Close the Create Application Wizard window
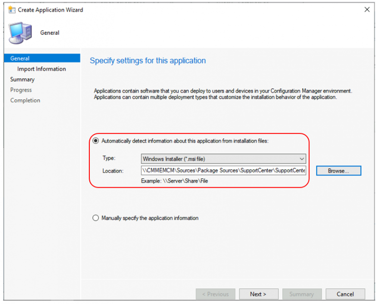The height and width of the screenshot is (304, 377). [366, 10]
